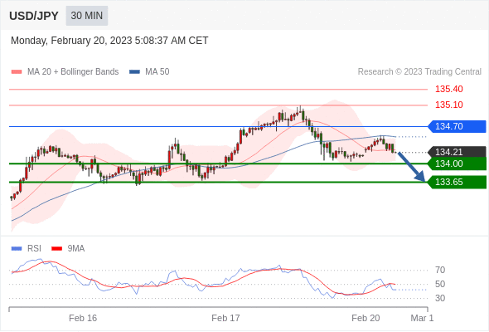Click the RSI 70 level label
Image resolution: width=489 pixels, height=332 pixels.
pyautogui.click(x=440, y=270)
